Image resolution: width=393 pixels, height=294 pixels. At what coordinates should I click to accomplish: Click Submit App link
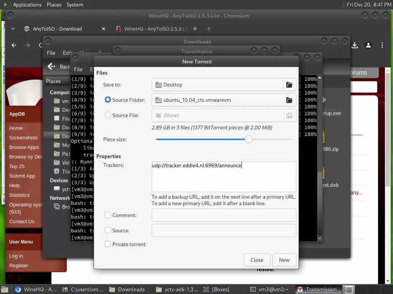pos(22,176)
